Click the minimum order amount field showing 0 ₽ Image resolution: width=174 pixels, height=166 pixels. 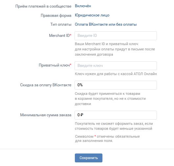pos(116,115)
